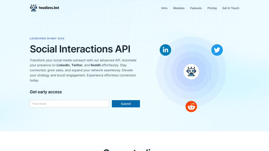The width and height of the screenshot is (269, 151).
Task: Click the Your email input field
Action: (69, 104)
